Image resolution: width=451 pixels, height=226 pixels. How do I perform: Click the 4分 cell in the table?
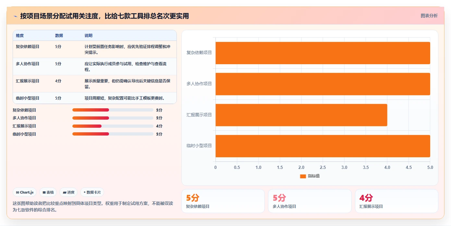58,81
